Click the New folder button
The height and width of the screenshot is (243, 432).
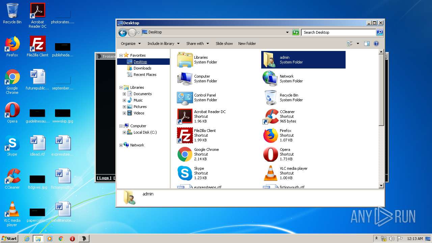pos(247,44)
